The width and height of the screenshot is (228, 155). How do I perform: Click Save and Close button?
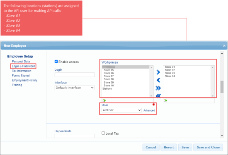pyautogui.click(x=208, y=147)
